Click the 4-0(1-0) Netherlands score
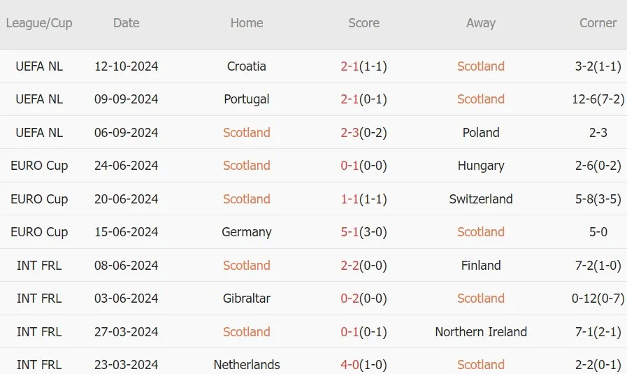Image resolution: width=627 pixels, height=374 pixels. pyautogui.click(x=363, y=364)
